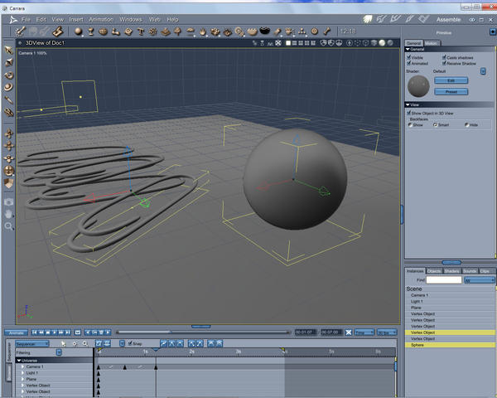Select the Show backfaces radio button
Image resolution: width=497 pixels, height=398 pixels.
tap(410, 124)
